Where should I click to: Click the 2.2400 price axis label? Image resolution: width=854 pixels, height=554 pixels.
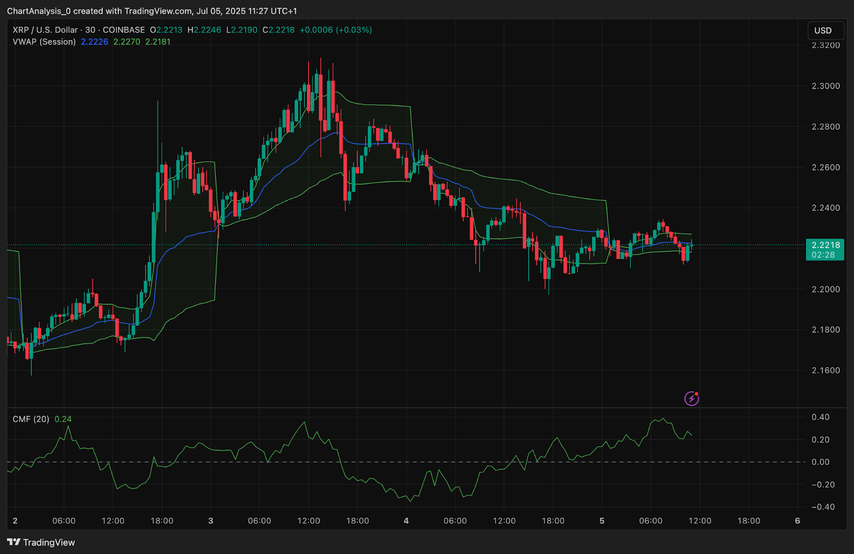(x=826, y=208)
